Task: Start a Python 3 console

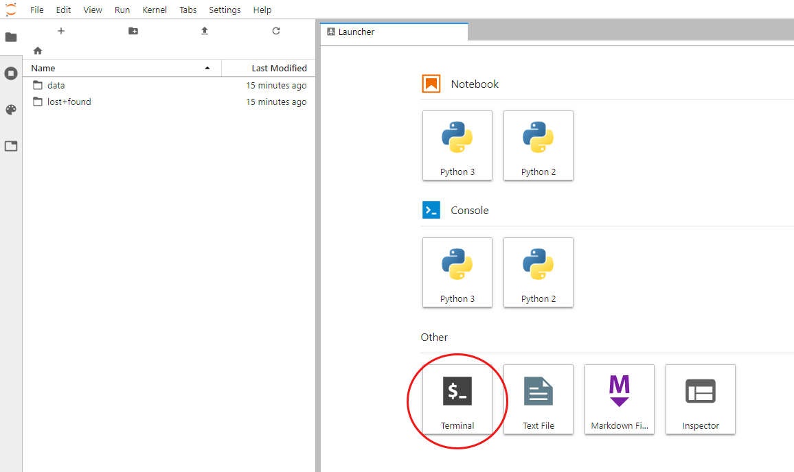Action: pos(457,272)
